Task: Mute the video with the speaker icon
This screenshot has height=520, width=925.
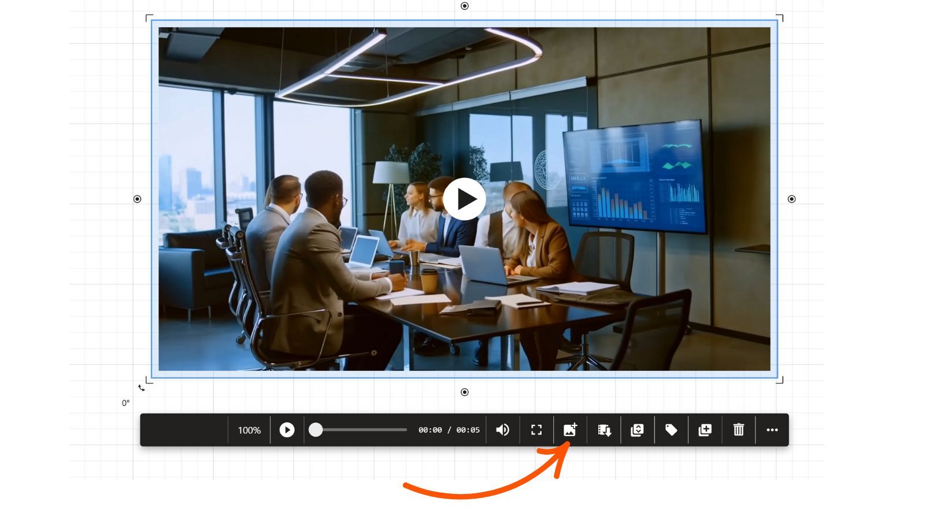Action: point(502,430)
